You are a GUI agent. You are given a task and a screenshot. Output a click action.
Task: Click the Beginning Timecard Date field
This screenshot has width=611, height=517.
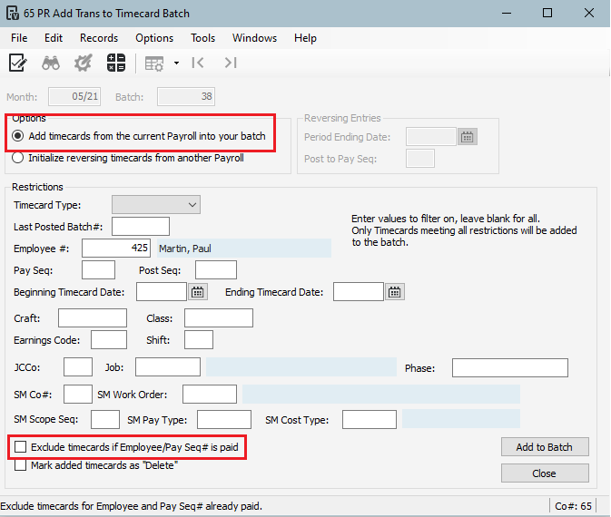(162, 292)
